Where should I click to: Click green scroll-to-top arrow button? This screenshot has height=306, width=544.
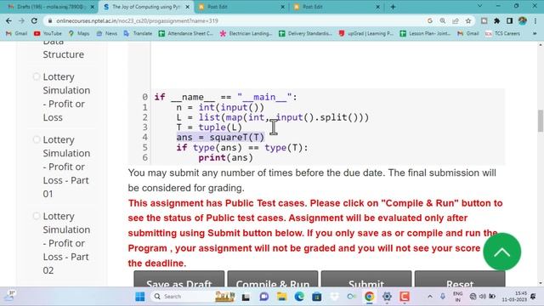click(x=502, y=252)
